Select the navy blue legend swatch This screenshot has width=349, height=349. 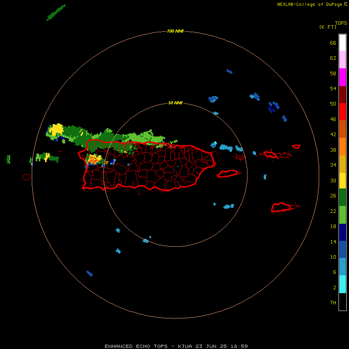pos(342,232)
